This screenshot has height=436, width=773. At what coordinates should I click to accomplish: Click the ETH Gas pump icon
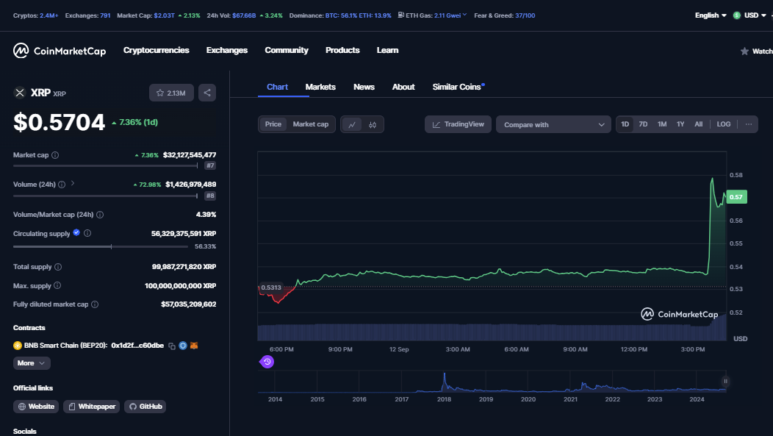tap(400, 15)
